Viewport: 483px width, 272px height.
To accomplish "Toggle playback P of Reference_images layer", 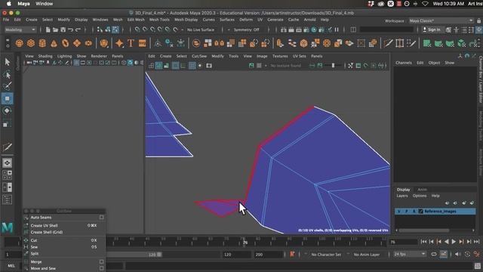I will coord(406,212).
